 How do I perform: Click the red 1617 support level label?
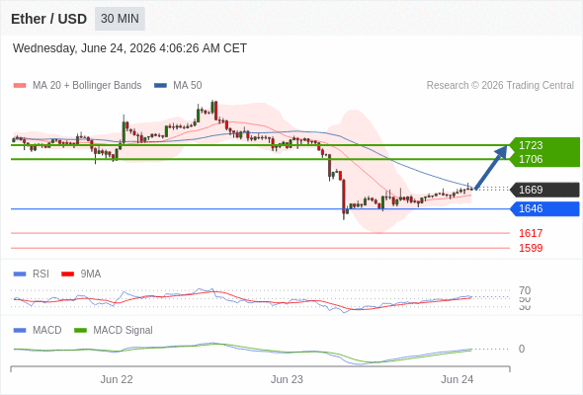pyautogui.click(x=531, y=233)
